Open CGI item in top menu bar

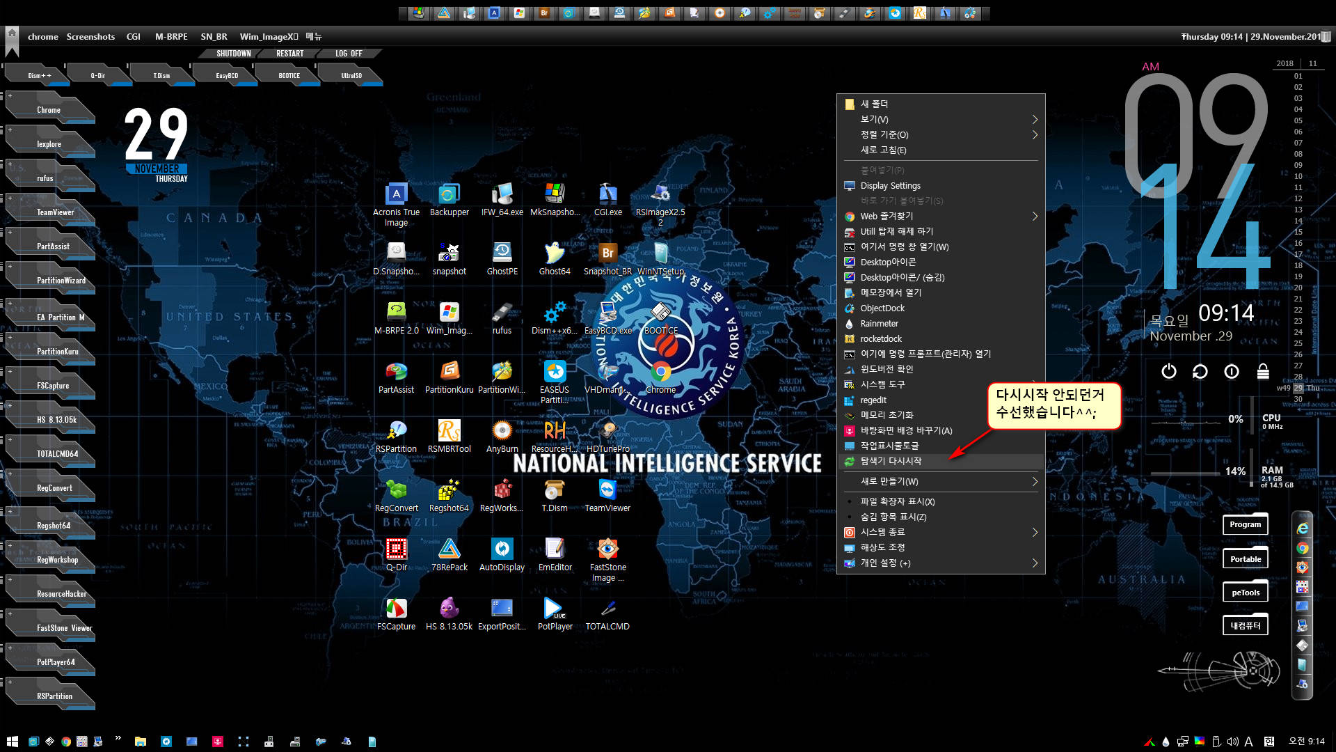pos(133,36)
